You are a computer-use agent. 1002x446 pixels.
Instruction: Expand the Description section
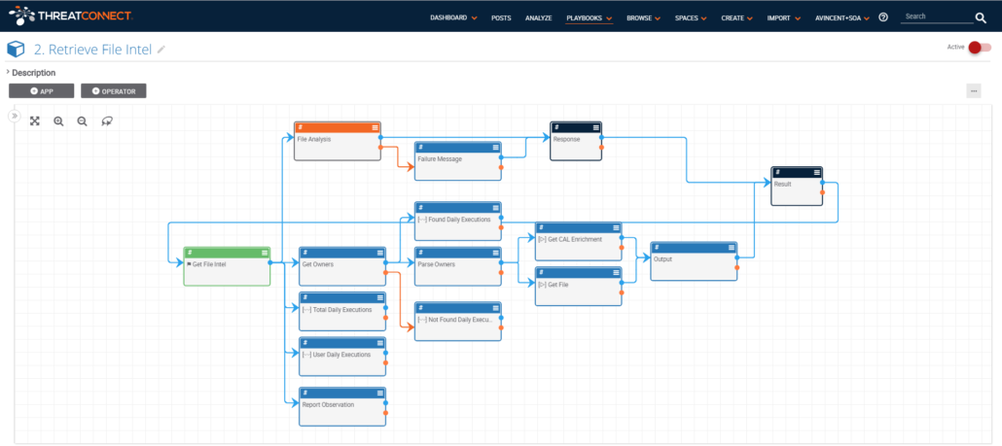(31, 73)
